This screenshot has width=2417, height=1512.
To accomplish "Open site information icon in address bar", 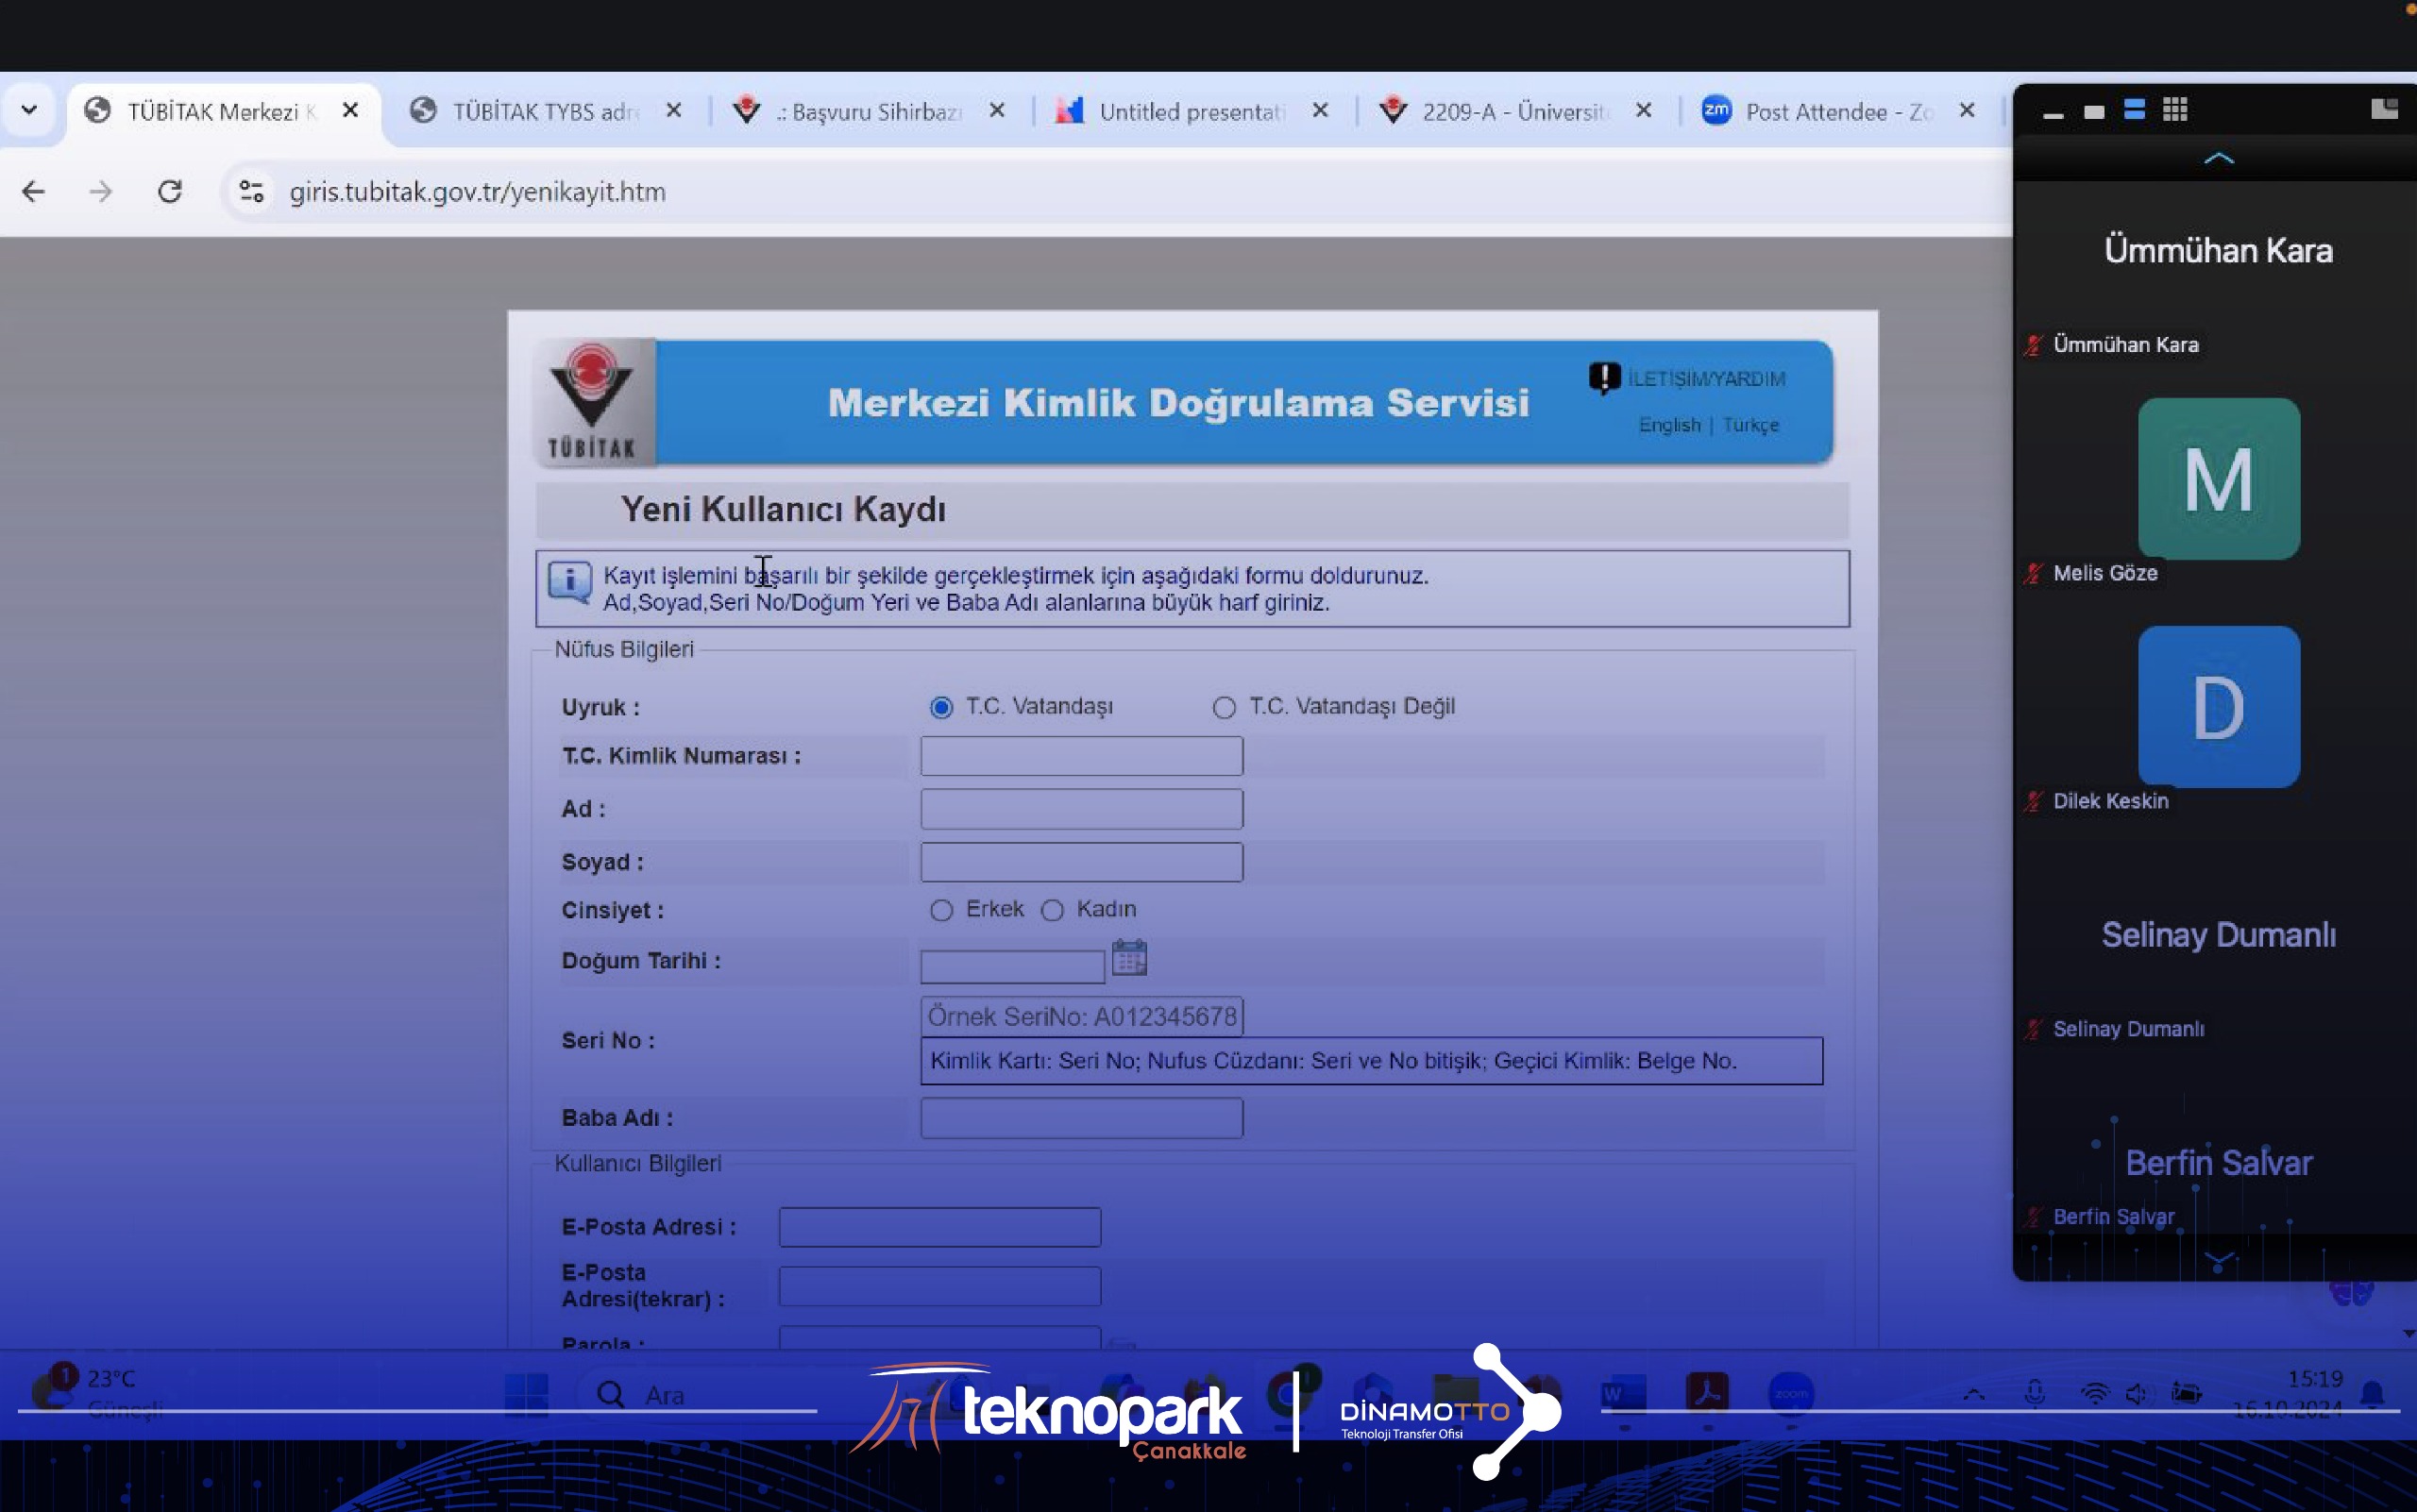I will pos(251,191).
